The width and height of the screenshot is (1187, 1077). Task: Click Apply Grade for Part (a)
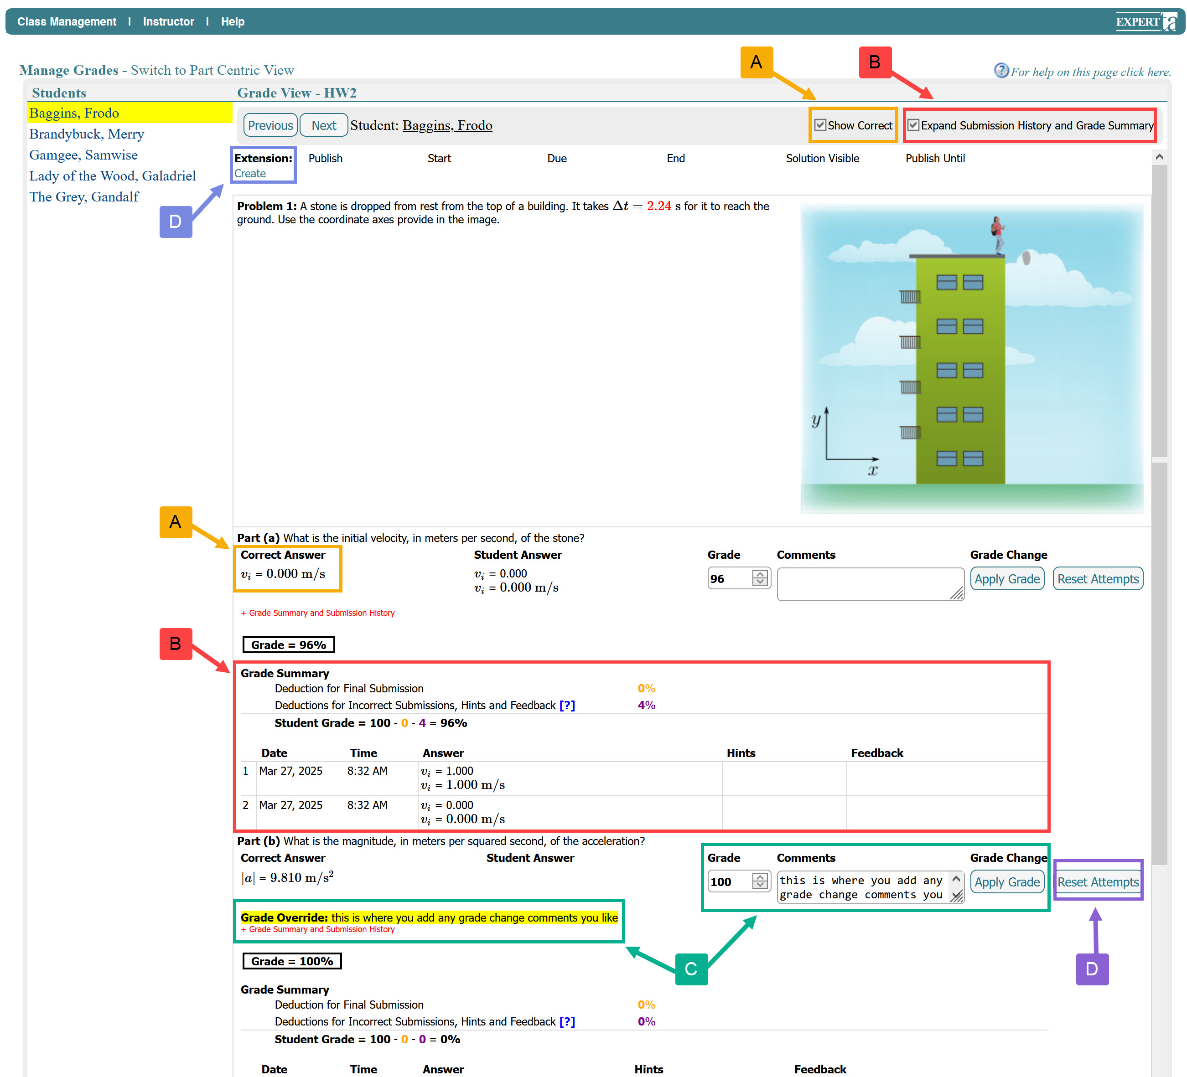click(1006, 578)
